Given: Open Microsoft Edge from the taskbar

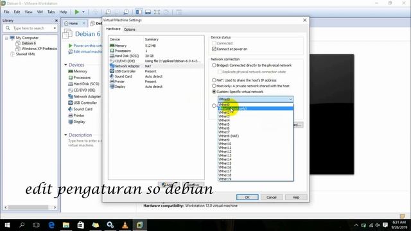Looking at the screenshot, I should tap(51, 225).
